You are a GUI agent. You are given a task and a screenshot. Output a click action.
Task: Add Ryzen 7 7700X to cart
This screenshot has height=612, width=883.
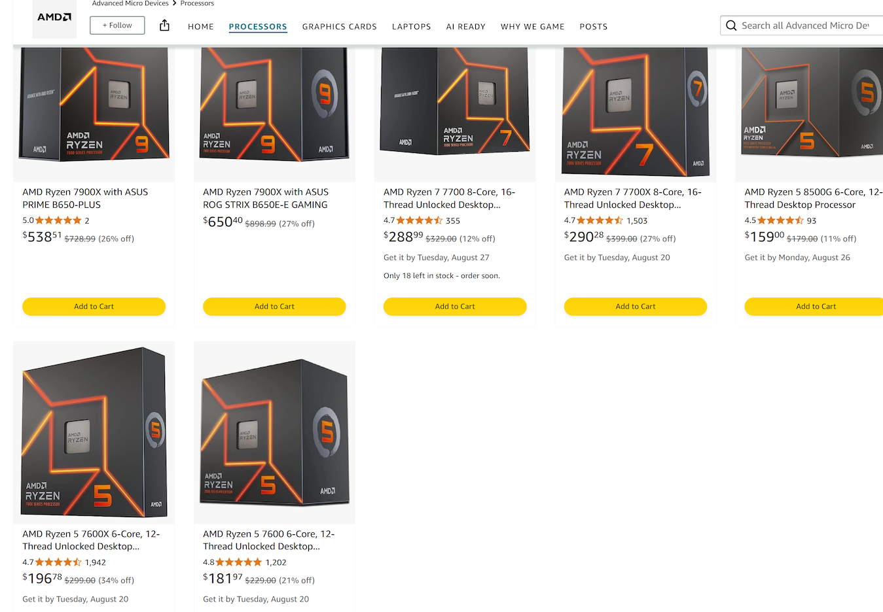[636, 307]
